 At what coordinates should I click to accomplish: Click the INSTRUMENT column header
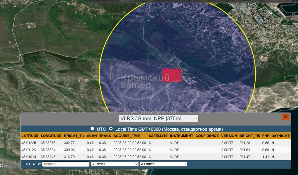click(x=181, y=136)
